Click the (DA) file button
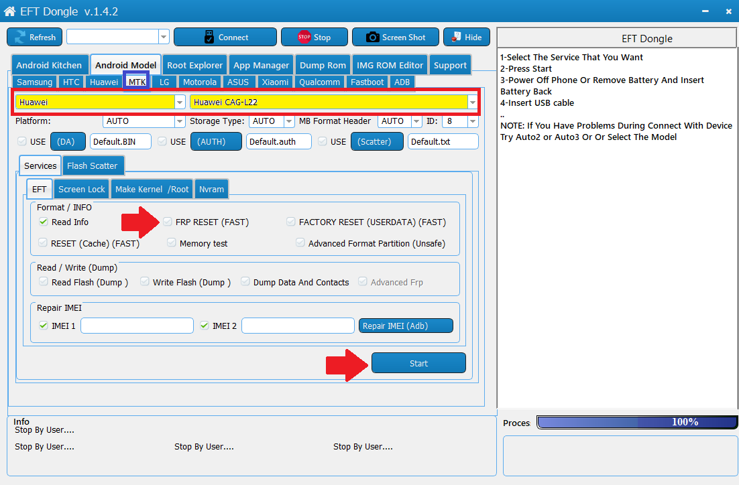This screenshot has height=485, width=739. 68,141
